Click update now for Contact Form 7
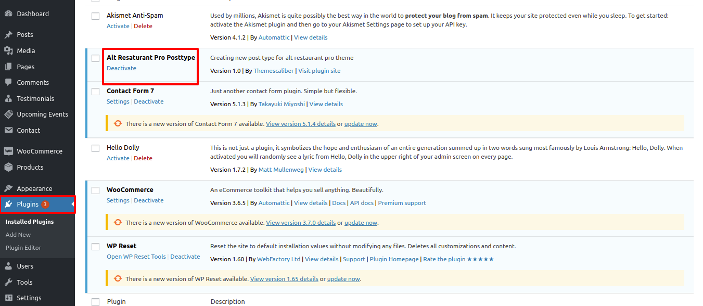 (361, 124)
